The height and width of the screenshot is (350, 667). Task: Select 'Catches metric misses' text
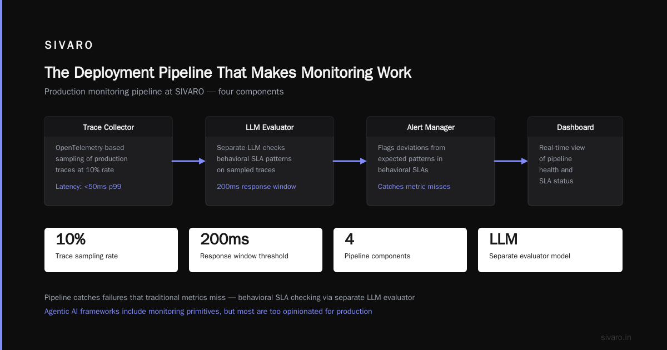click(x=414, y=187)
